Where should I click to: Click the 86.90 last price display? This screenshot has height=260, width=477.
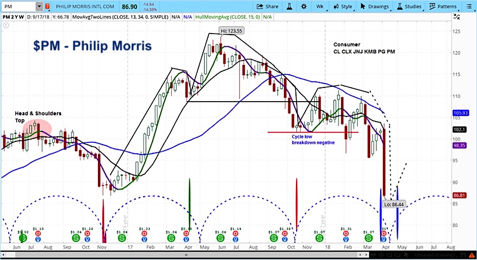click(x=129, y=7)
